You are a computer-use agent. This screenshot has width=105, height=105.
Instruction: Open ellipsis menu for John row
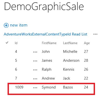pyautogui.click(x=35, y=52)
